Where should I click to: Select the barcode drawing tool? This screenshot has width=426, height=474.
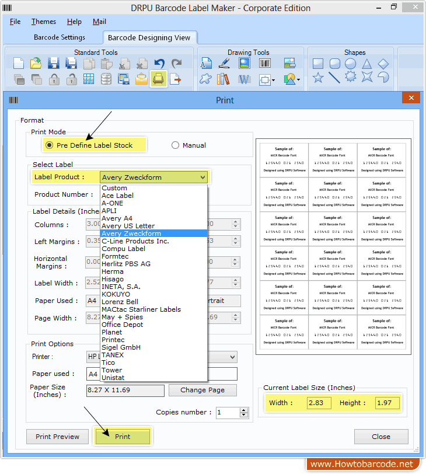click(266, 64)
